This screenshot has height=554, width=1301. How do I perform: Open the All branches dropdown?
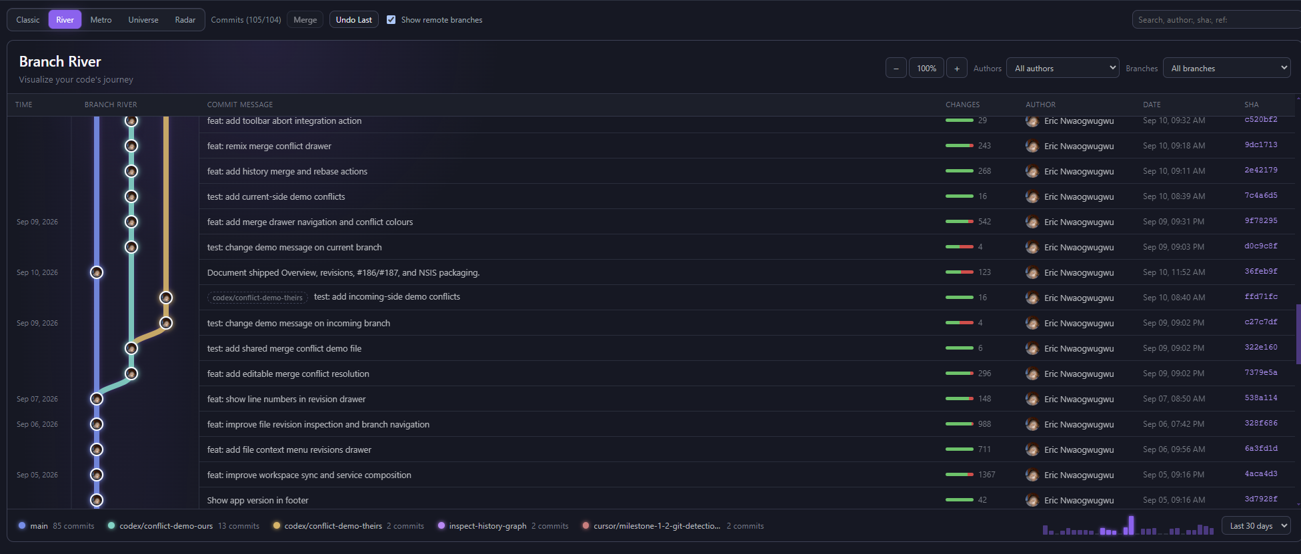point(1226,68)
